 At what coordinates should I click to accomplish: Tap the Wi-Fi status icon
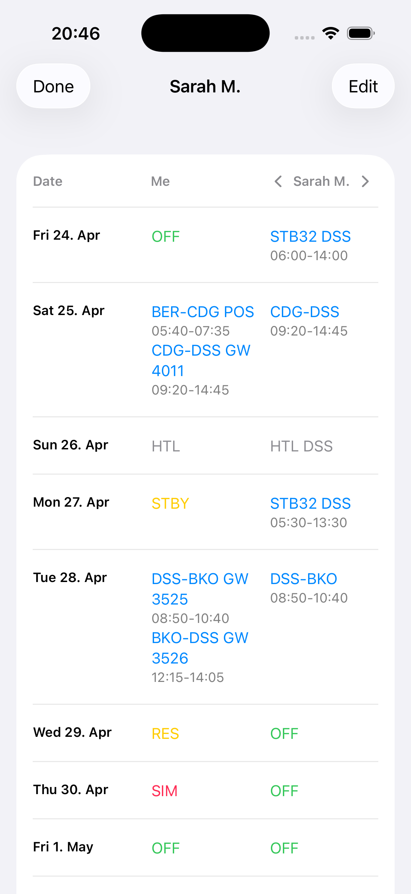[x=331, y=33]
